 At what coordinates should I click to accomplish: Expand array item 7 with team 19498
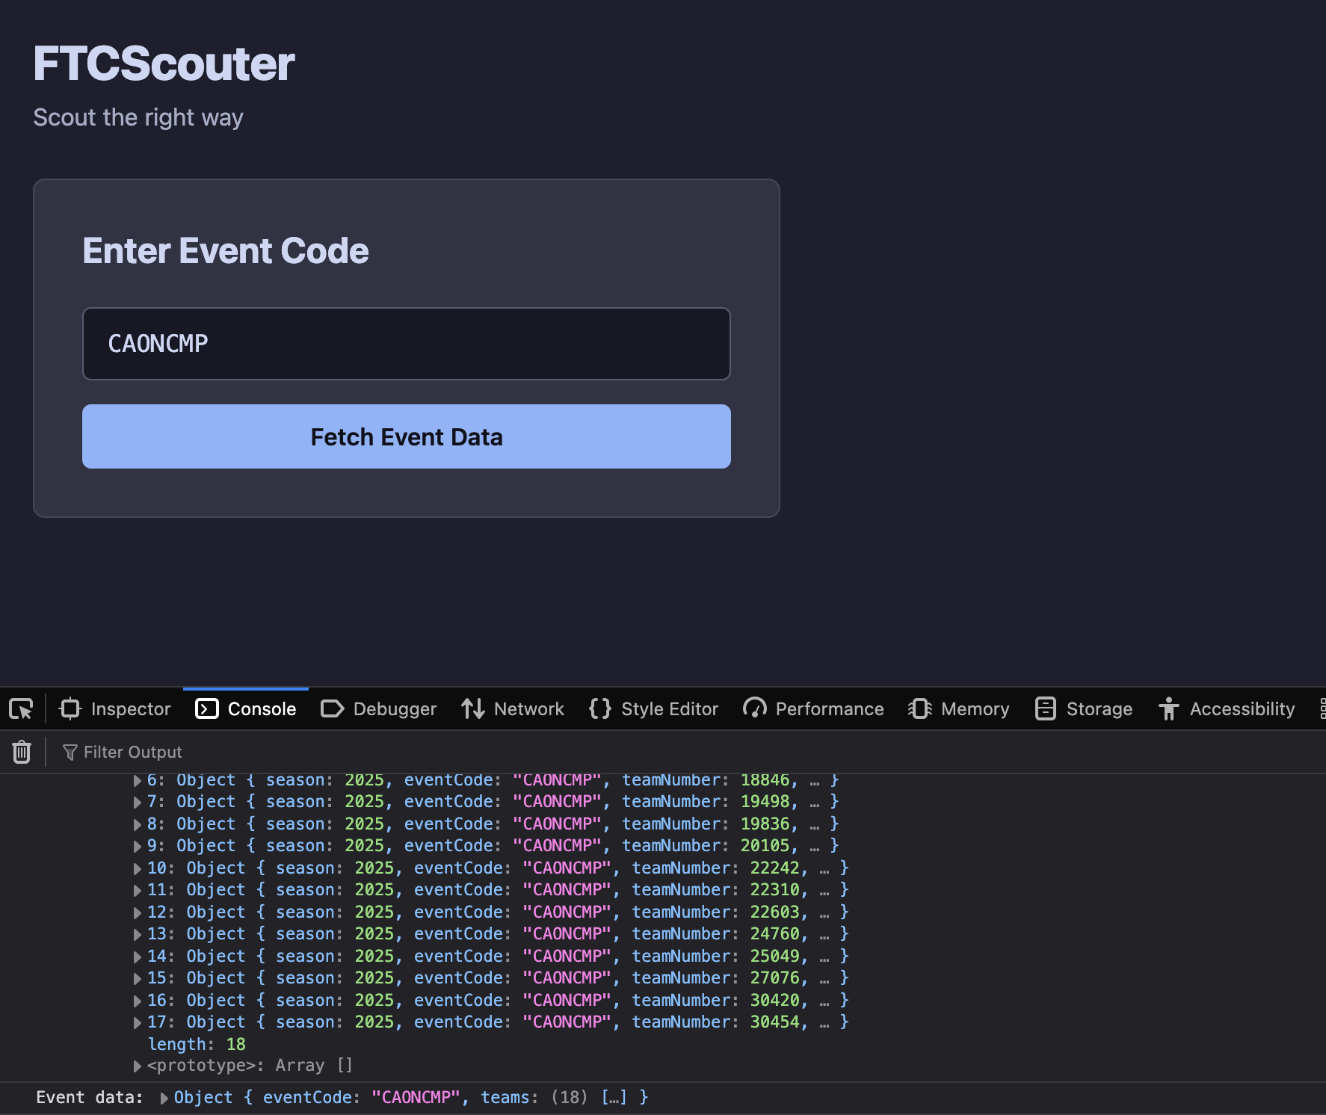coord(138,802)
